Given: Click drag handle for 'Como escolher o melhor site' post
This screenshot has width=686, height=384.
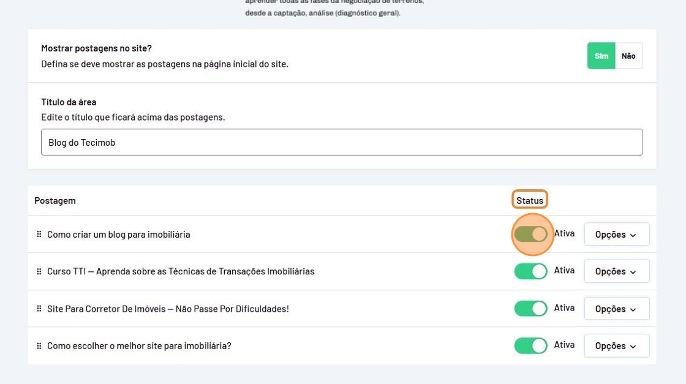Looking at the screenshot, I should 39,345.
